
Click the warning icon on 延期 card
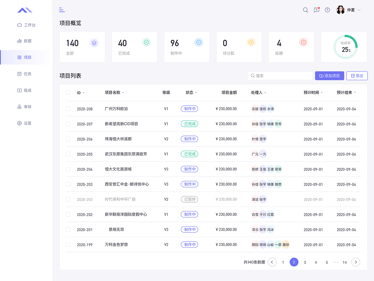[x=303, y=42]
